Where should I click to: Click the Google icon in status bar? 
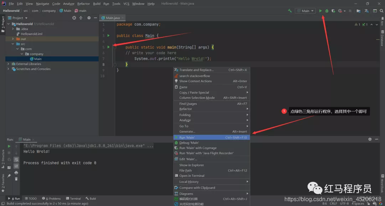click(x=381, y=204)
